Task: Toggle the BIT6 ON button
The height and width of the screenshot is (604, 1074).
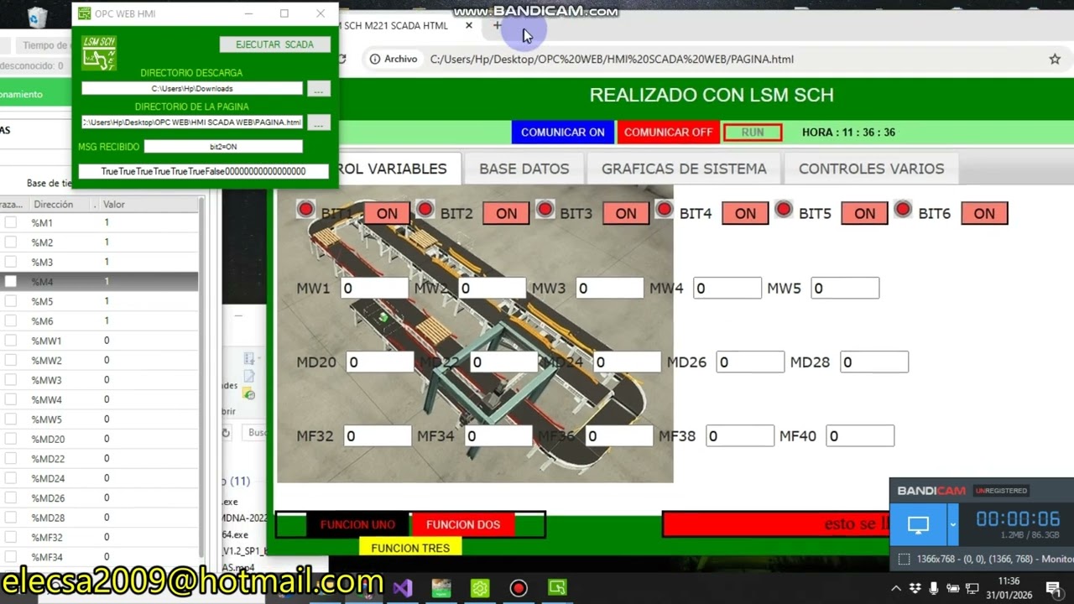Action: pyautogui.click(x=984, y=214)
